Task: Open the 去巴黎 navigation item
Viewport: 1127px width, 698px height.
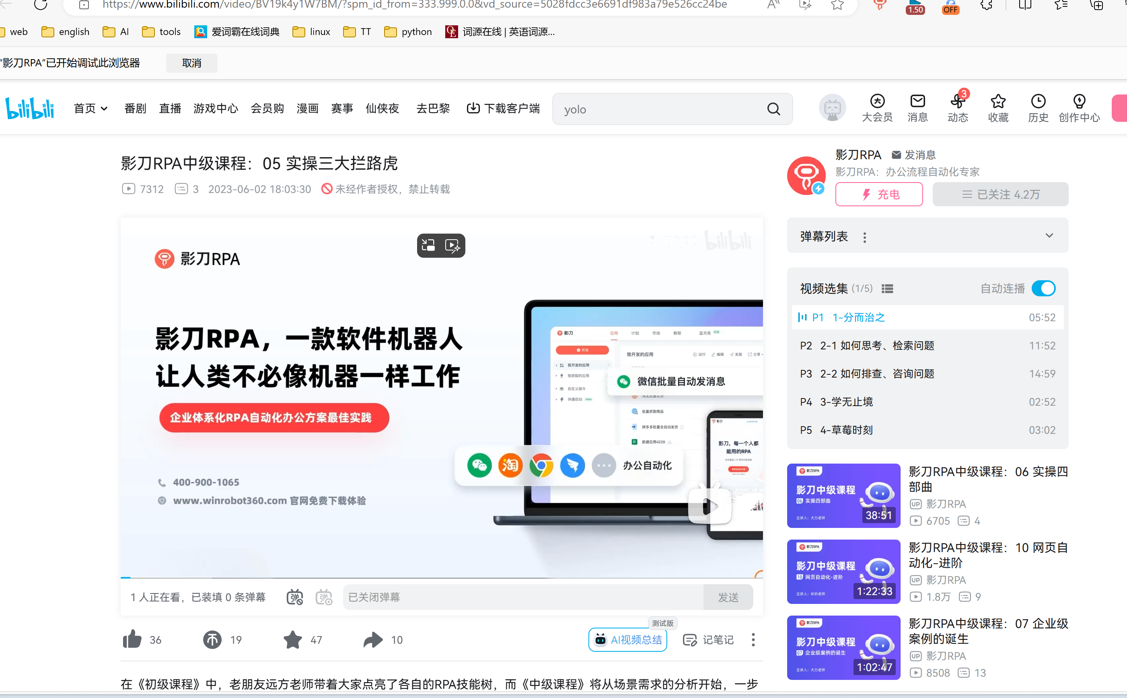Action: coord(433,109)
